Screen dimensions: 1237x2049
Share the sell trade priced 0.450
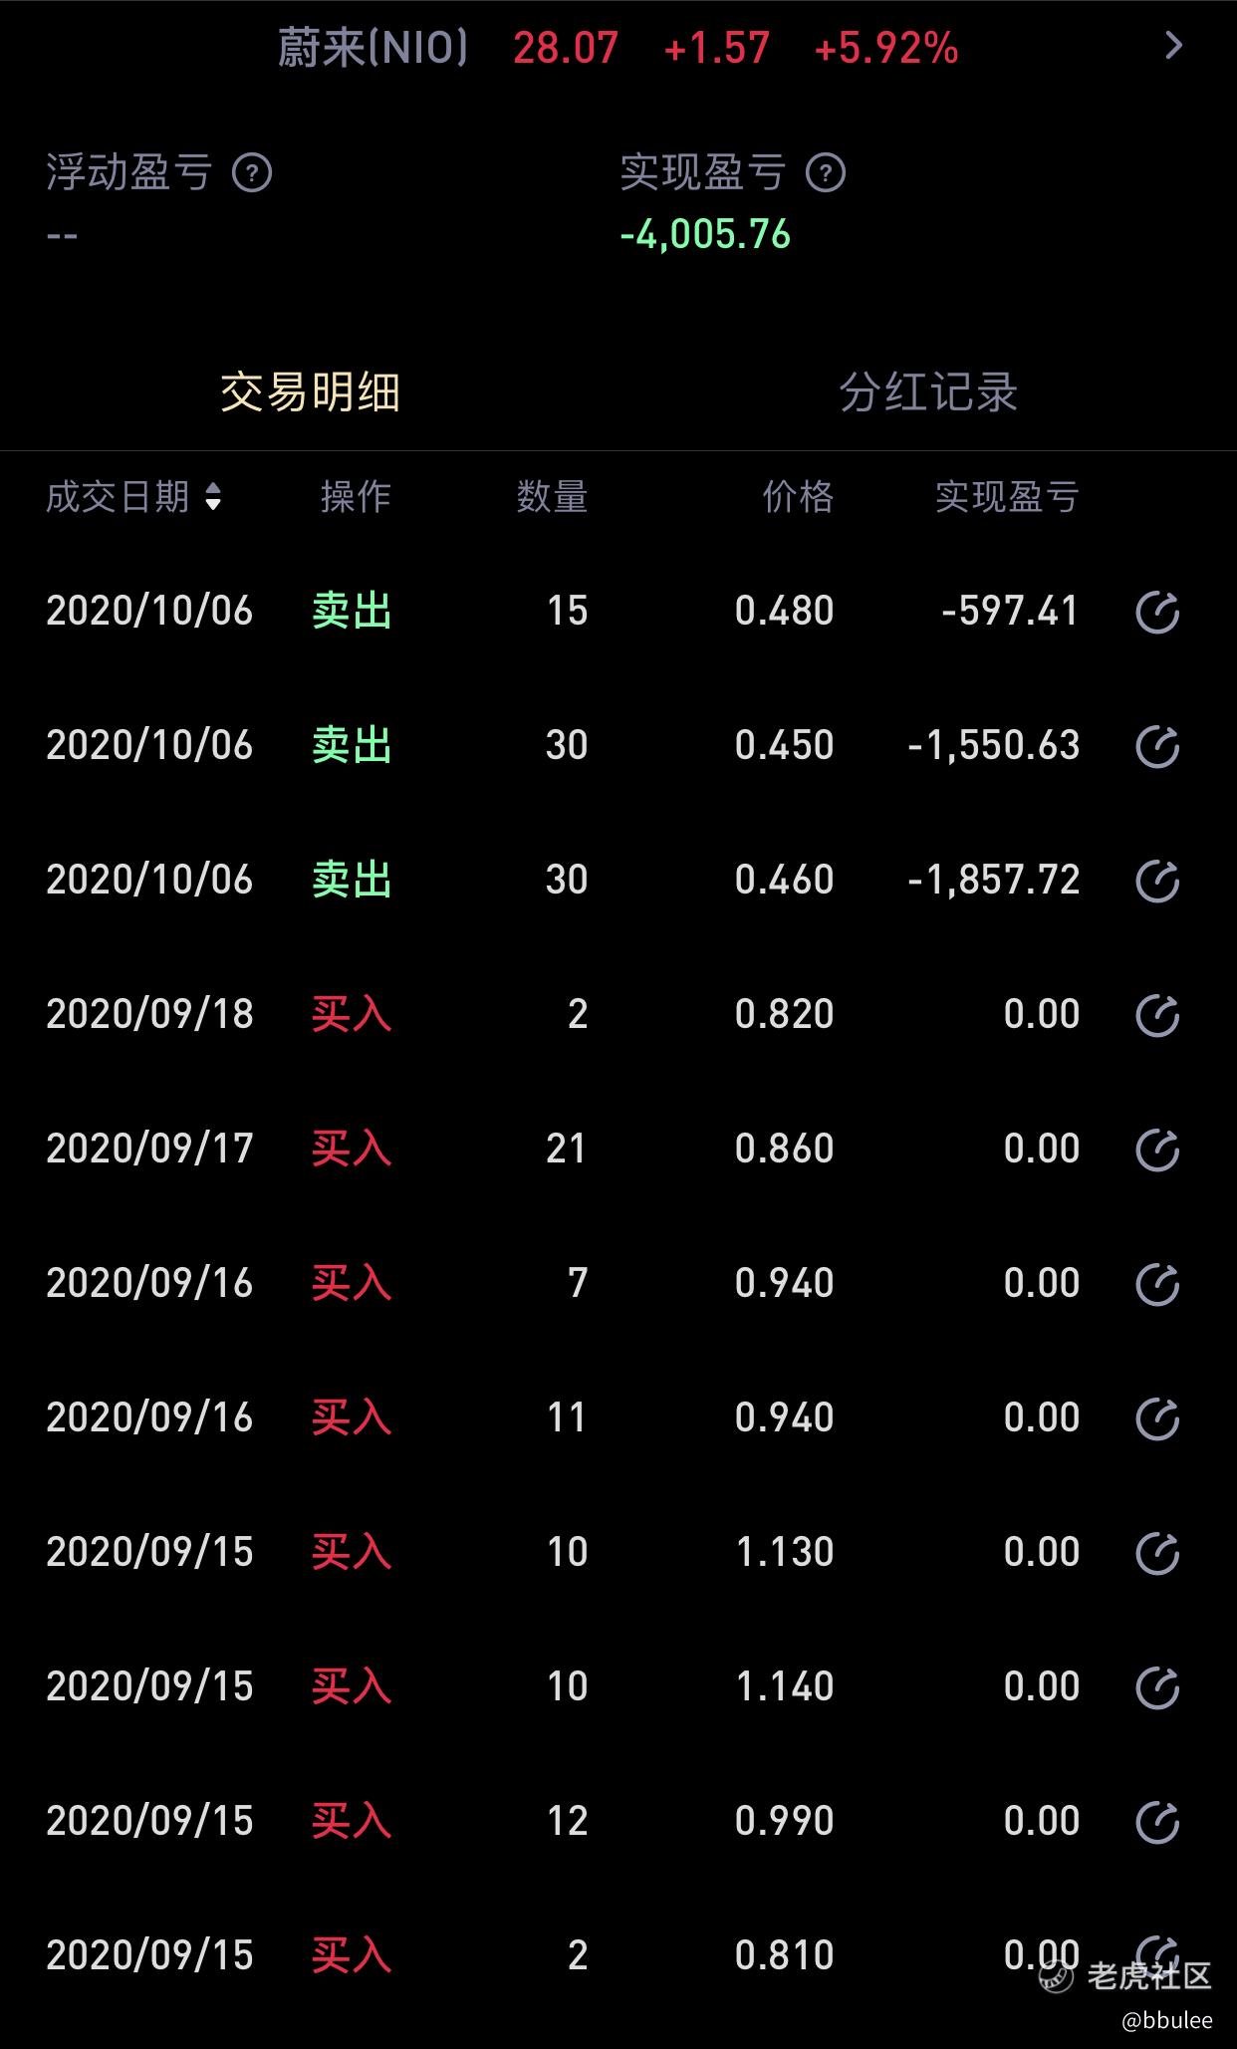pyautogui.click(x=1157, y=746)
